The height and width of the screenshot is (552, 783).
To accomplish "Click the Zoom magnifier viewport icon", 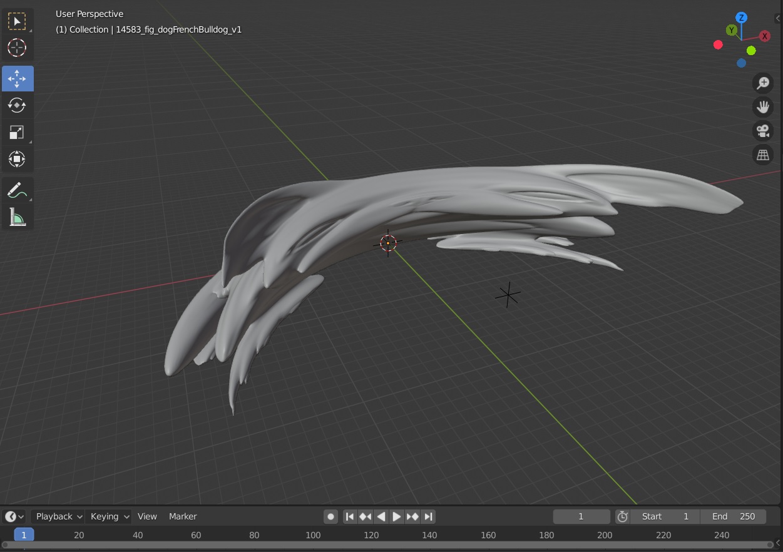I will [x=763, y=83].
